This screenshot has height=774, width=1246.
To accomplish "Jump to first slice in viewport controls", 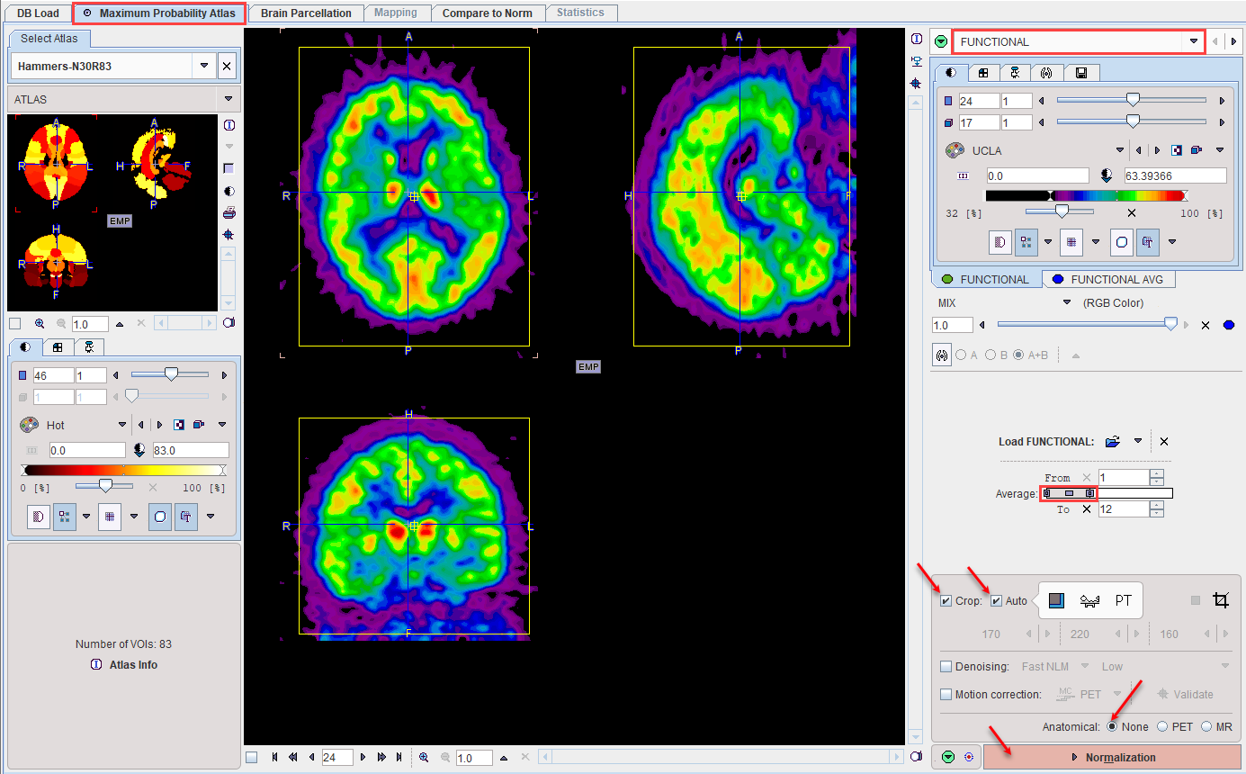I will coord(275,758).
